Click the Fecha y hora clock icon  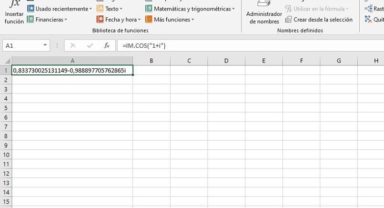[x=100, y=19]
